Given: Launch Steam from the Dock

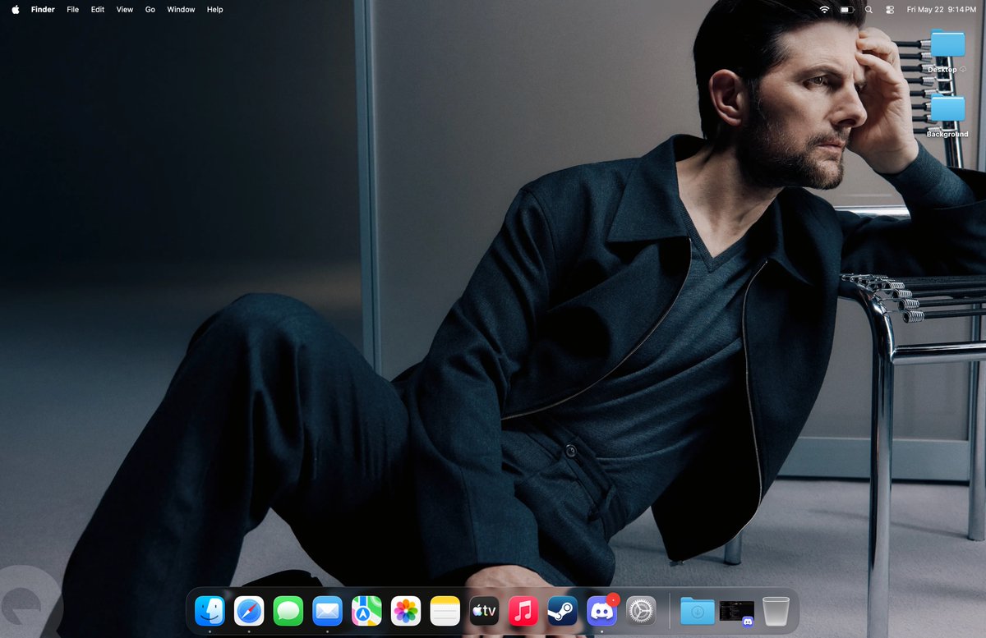Looking at the screenshot, I should 563,611.
